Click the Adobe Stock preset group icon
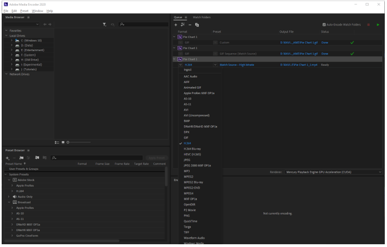Viewport: 387px width, 247px height. pyautogui.click(x=15, y=180)
